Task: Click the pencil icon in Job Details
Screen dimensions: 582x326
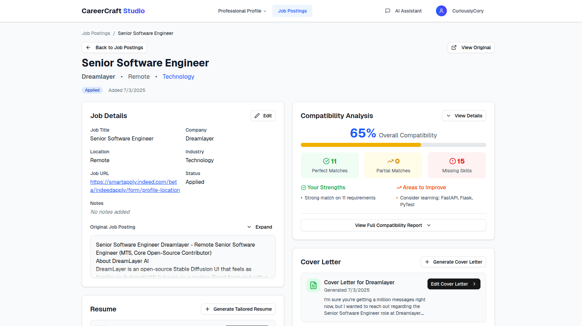Action: tap(257, 116)
